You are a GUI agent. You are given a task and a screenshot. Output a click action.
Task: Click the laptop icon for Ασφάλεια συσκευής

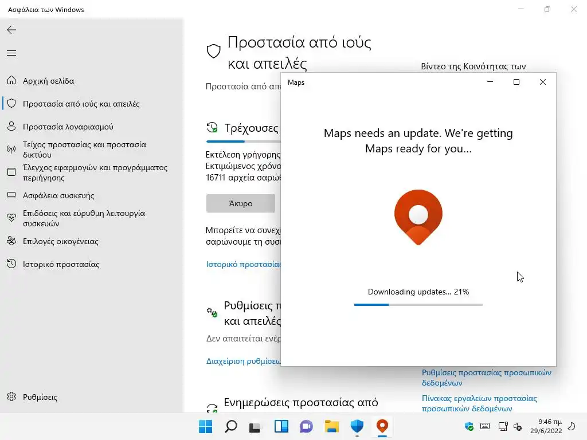11,195
